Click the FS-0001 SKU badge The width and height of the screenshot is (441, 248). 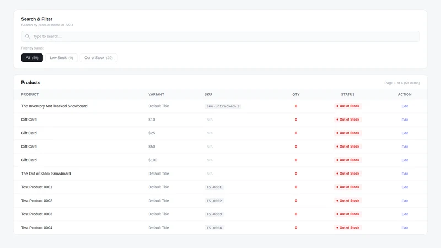214,187
